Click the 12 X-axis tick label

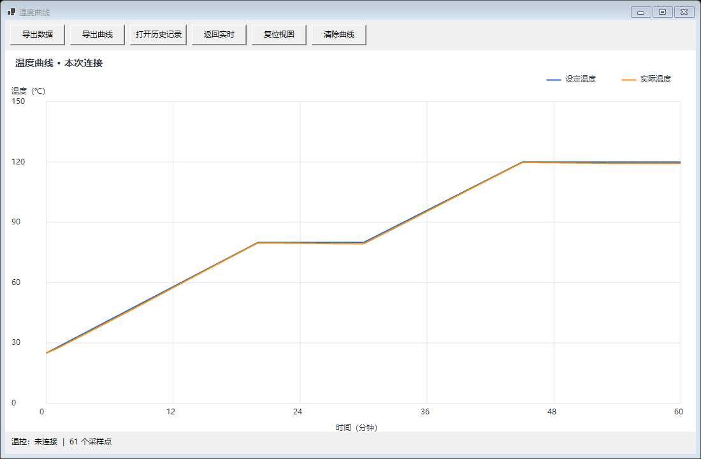click(171, 412)
